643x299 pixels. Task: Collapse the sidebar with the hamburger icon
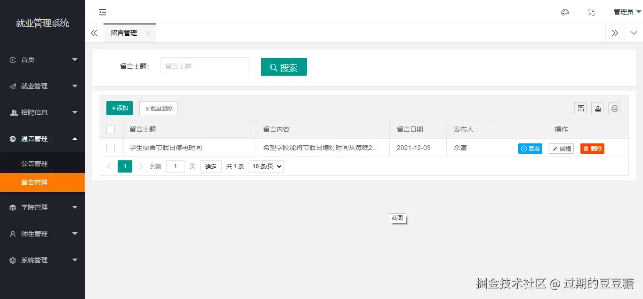tap(103, 12)
